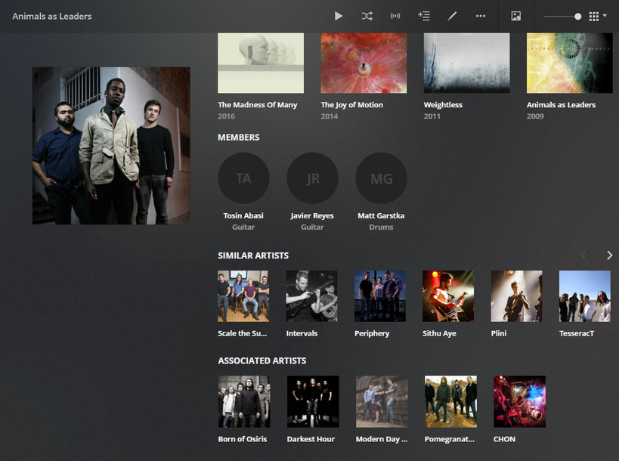Open the Modern Day artist photo
This screenshot has width=619, height=461.
click(x=382, y=401)
